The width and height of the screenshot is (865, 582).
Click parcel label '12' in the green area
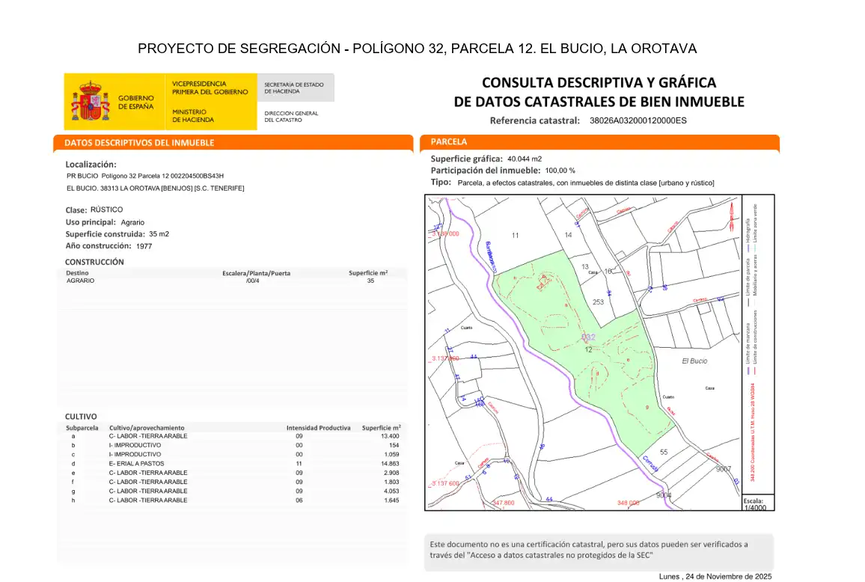click(x=588, y=350)
